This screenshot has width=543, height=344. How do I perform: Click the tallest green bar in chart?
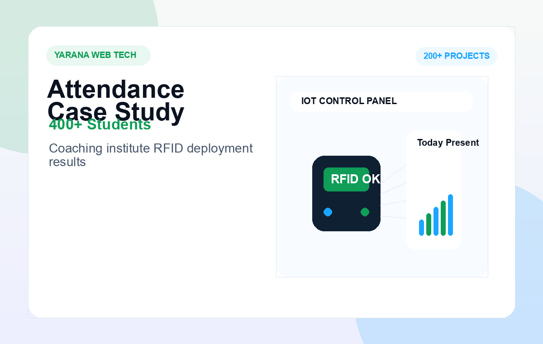(443, 218)
